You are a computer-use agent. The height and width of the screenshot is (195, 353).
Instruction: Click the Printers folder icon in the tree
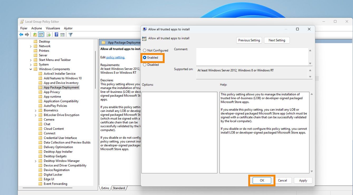click(35, 51)
